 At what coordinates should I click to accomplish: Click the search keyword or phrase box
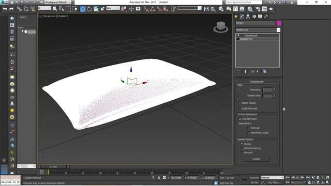(244, 2)
